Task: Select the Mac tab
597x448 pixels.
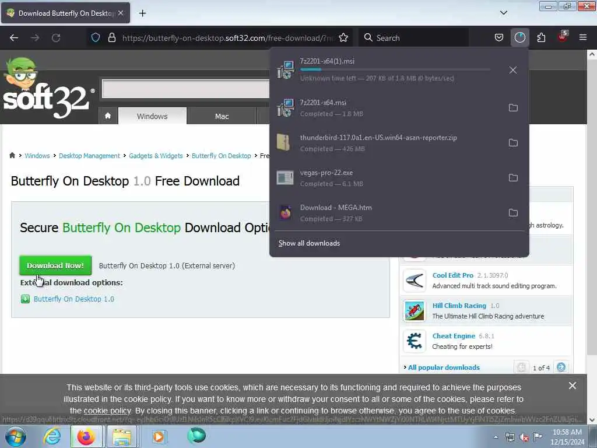Action: pyautogui.click(x=222, y=116)
